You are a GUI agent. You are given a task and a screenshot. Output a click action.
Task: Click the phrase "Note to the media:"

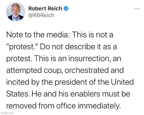pos(38,35)
